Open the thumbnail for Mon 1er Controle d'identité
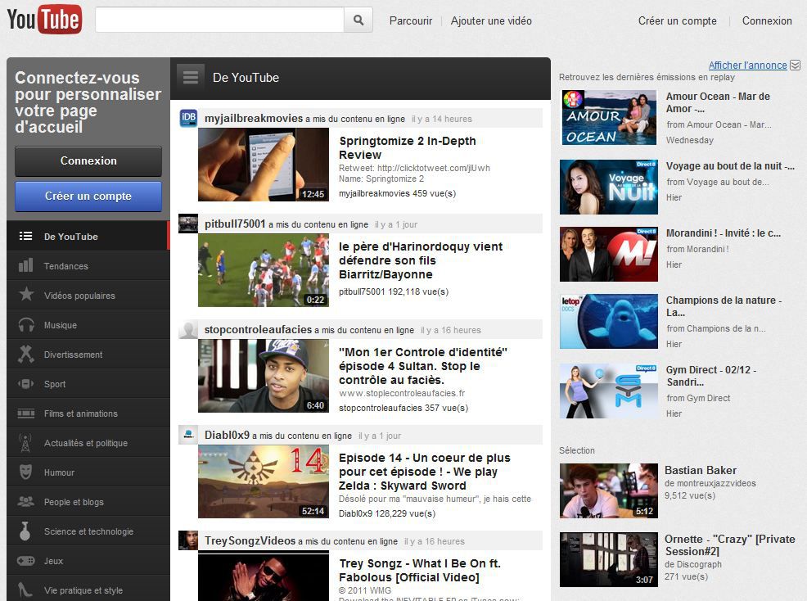Screen dimensions: 807x601 [x=264, y=376]
